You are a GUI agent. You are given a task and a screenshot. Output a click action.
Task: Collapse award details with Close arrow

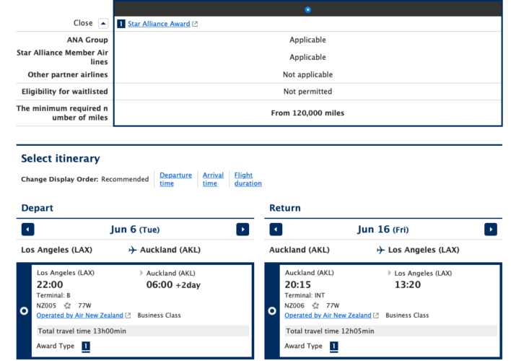pos(103,23)
